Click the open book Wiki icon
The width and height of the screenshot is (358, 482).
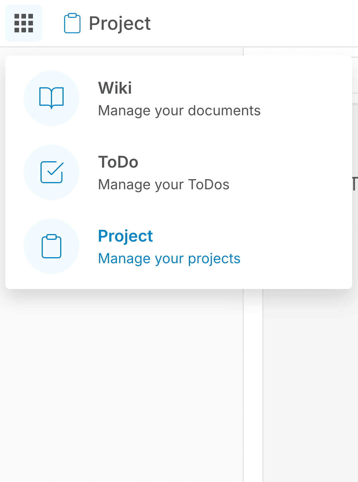(51, 98)
